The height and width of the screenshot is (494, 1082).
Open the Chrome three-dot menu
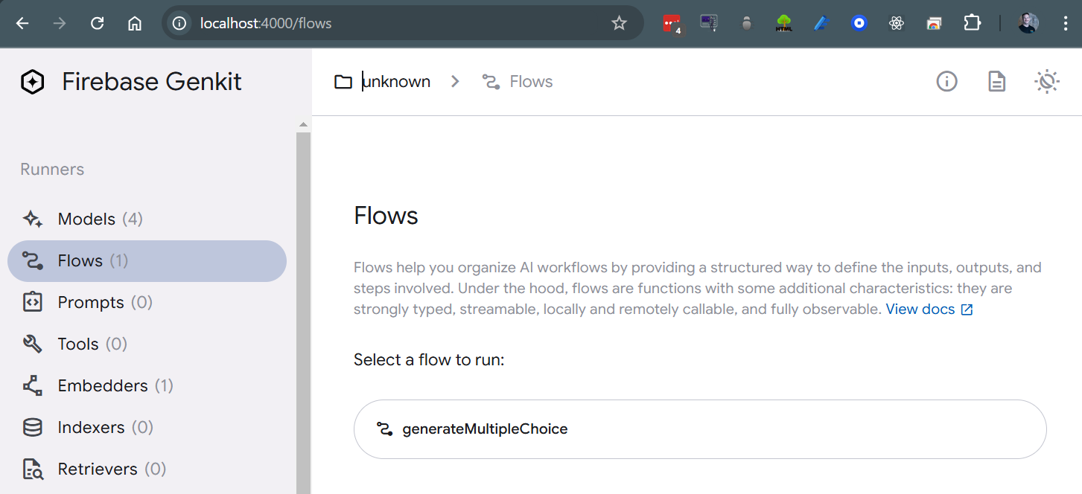tap(1066, 24)
